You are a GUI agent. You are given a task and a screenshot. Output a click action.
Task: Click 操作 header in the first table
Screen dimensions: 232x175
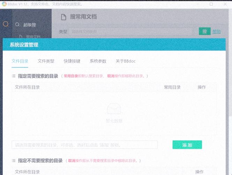pyautogui.click(x=202, y=87)
